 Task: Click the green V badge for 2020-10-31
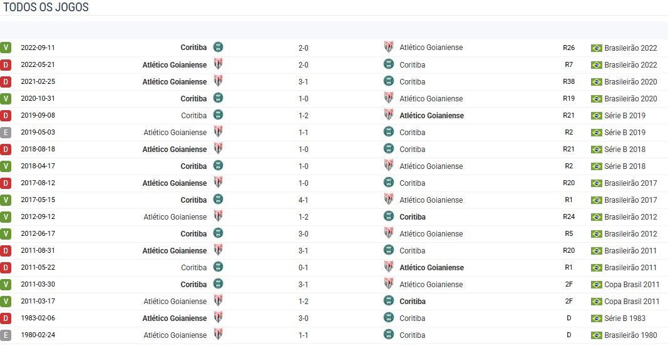6,98
